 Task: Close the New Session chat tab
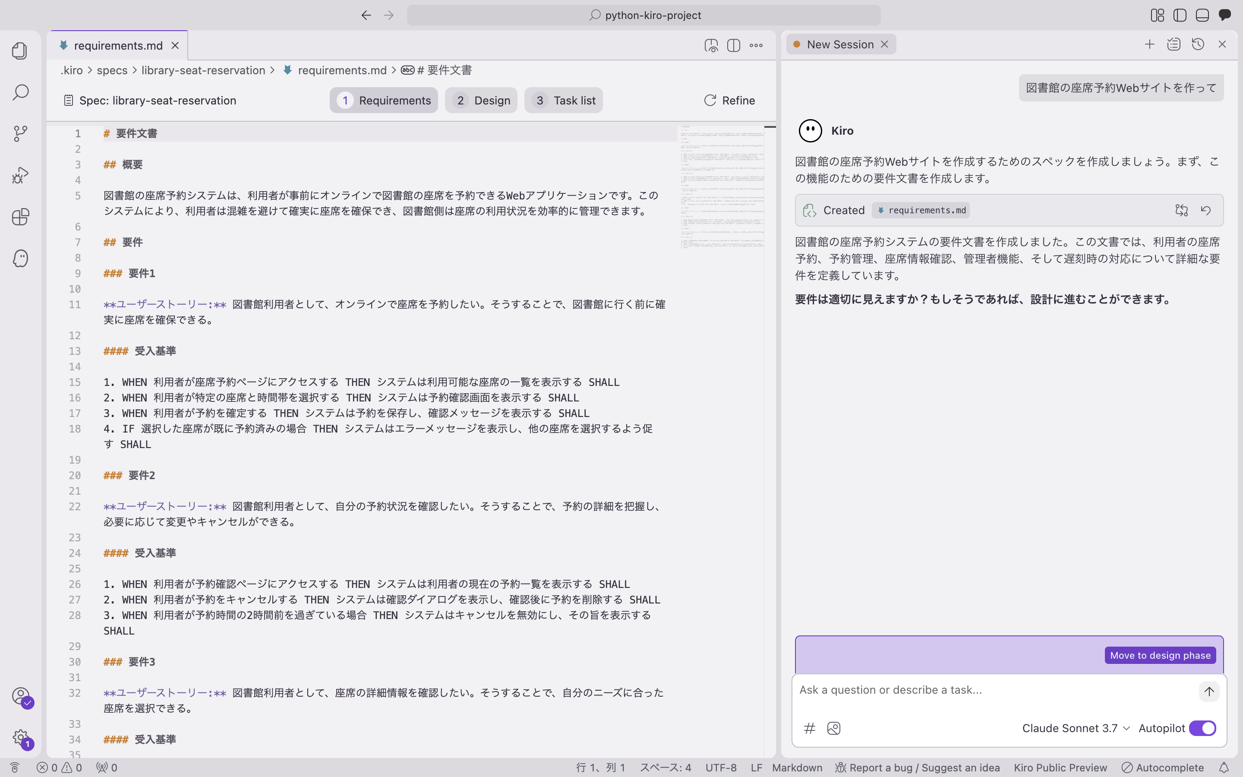pos(884,45)
